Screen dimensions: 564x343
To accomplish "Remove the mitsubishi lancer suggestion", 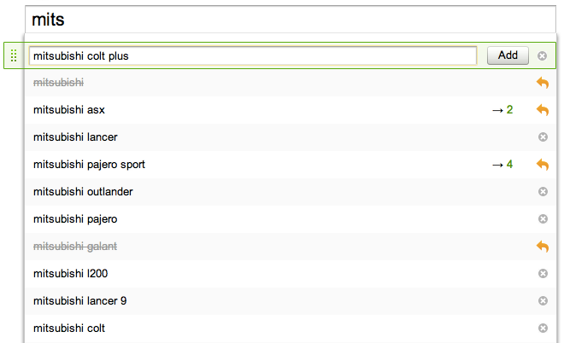I will [543, 137].
